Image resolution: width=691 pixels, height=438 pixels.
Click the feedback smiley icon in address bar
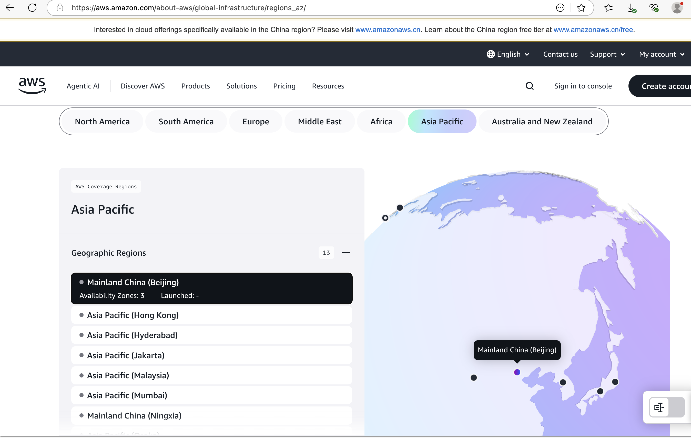click(x=560, y=8)
